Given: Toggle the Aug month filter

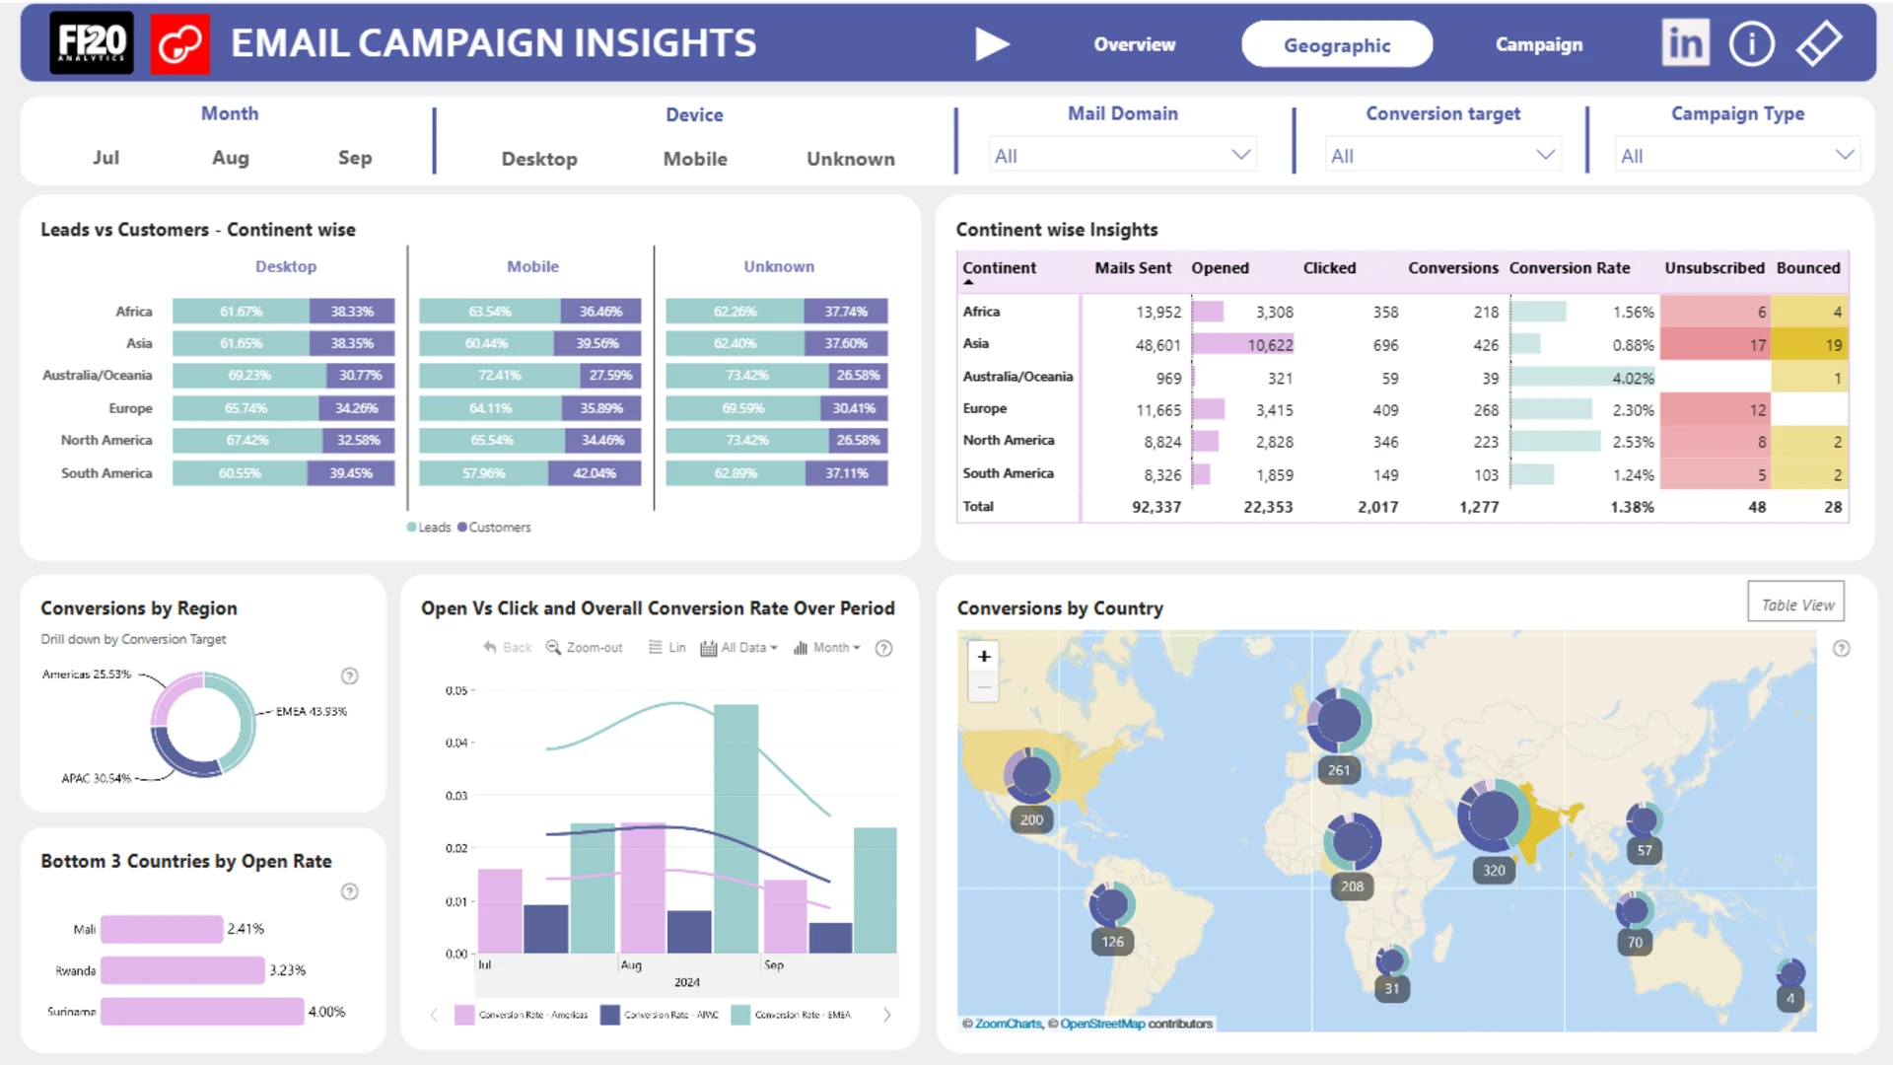Looking at the screenshot, I should point(230,158).
